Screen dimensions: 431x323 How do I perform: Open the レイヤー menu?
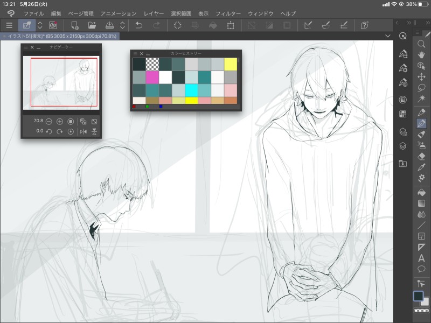154,13
